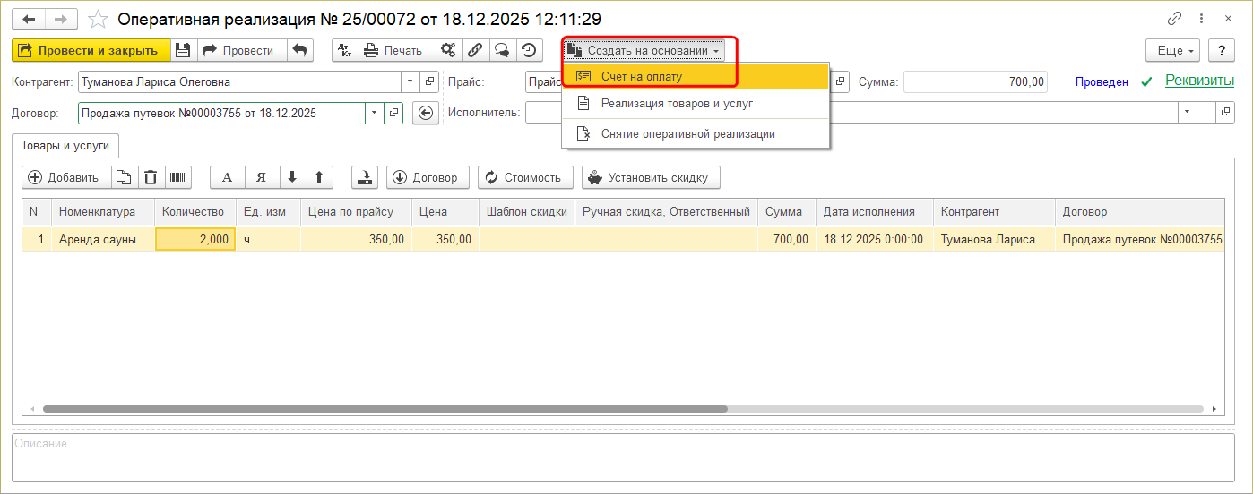Click the horizontal scrollbar of goods table
The width and height of the screenshot is (1253, 494).
tap(385, 408)
